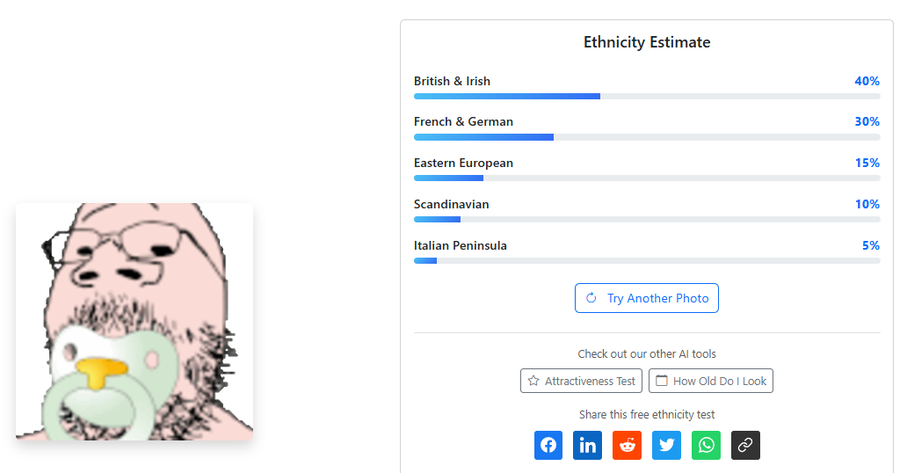
Task: Share result on LinkedIn
Action: pyautogui.click(x=588, y=445)
